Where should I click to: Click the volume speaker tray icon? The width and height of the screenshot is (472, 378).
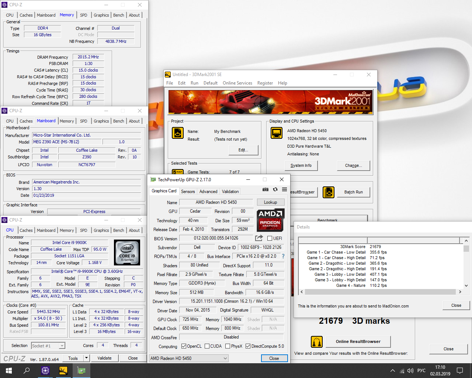point(410,371)
